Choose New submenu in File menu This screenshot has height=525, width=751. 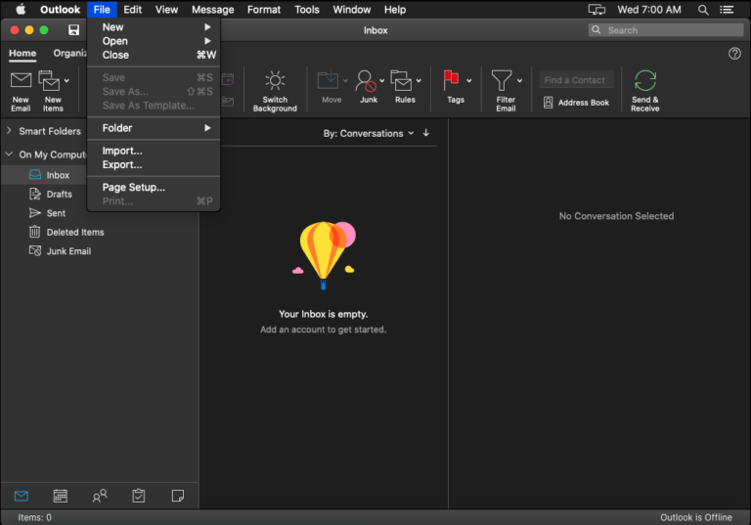pos(154,27)
